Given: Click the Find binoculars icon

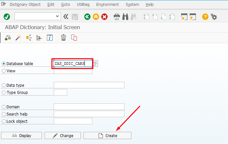Looking at the screenshot, I should click(125, 17).
